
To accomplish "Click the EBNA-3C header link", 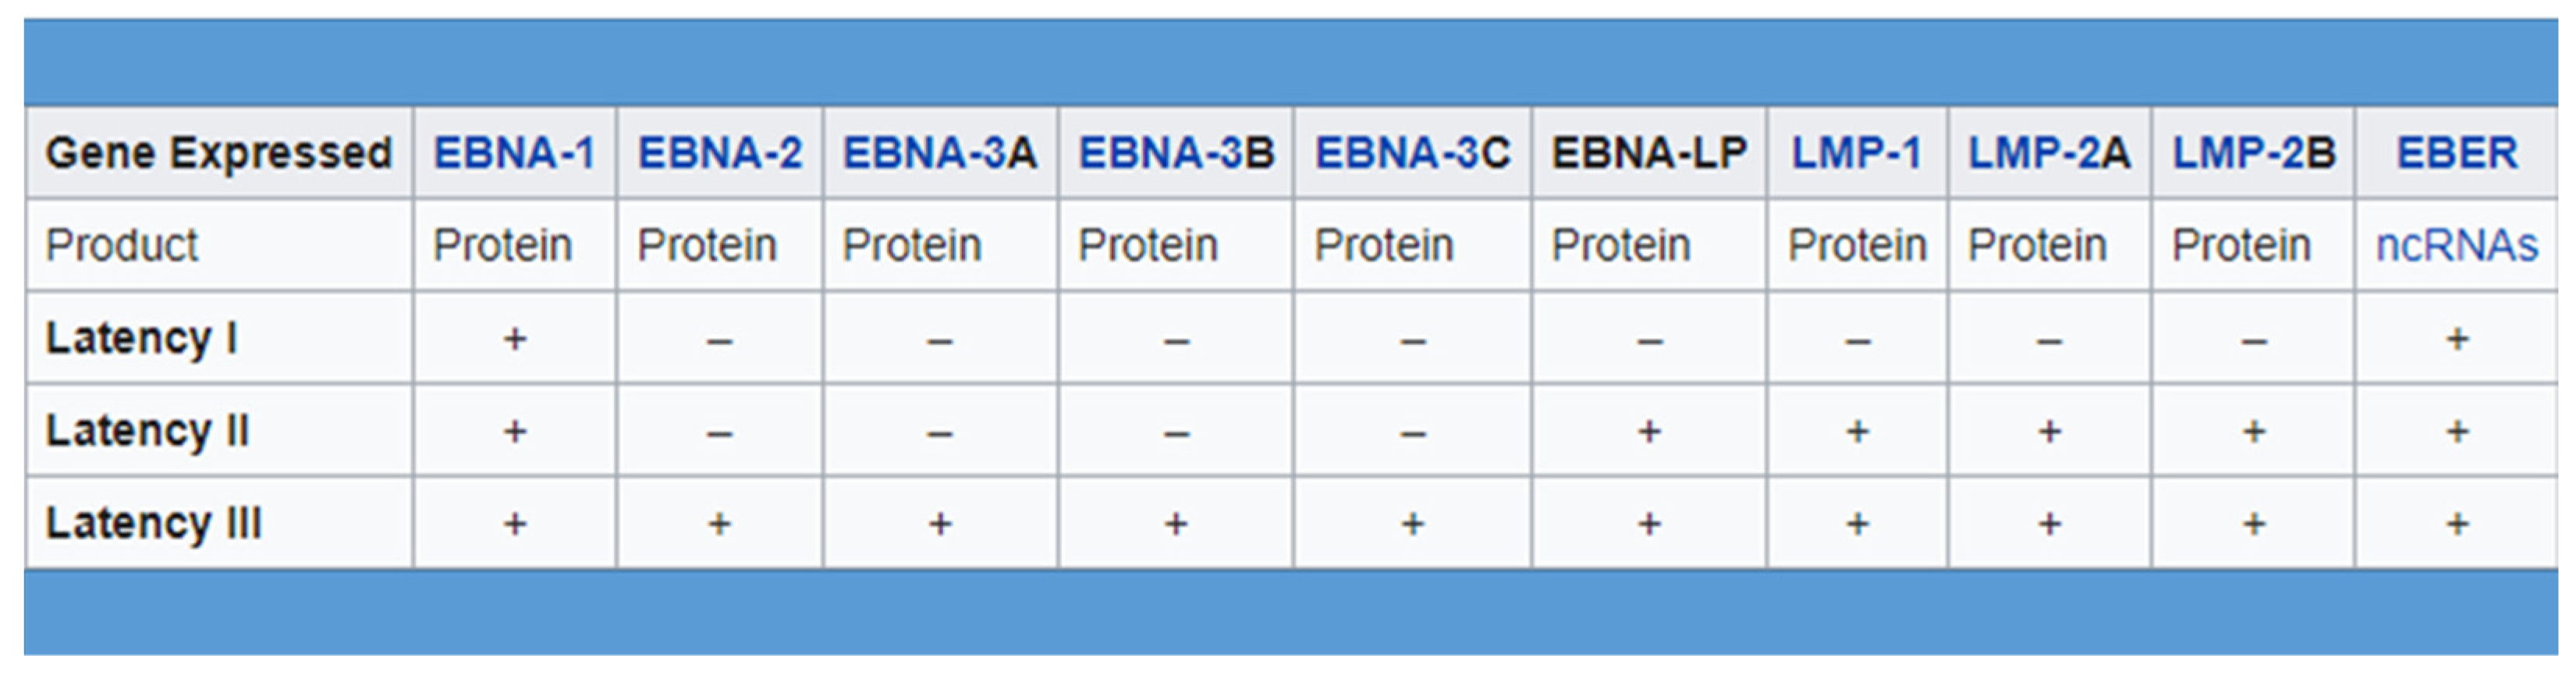I will pos(1412,153).
